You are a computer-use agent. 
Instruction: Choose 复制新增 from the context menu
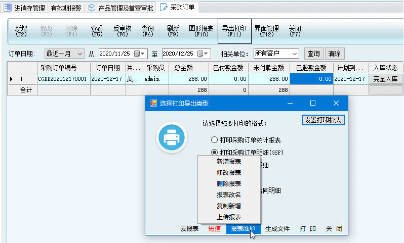tap(229, 206)
